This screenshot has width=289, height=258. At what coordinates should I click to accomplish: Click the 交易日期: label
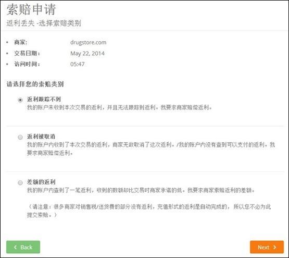(27, 54)
